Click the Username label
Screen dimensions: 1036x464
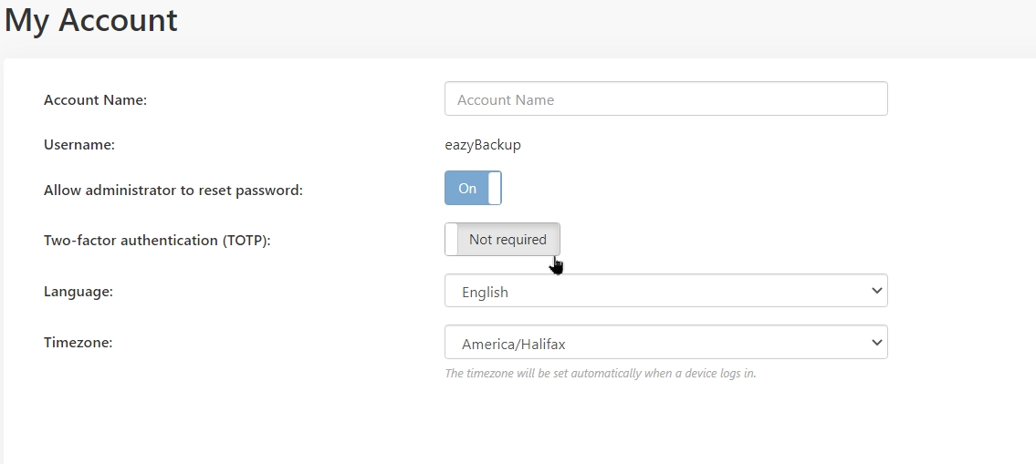pyautogui.click(x=79, y=145)
